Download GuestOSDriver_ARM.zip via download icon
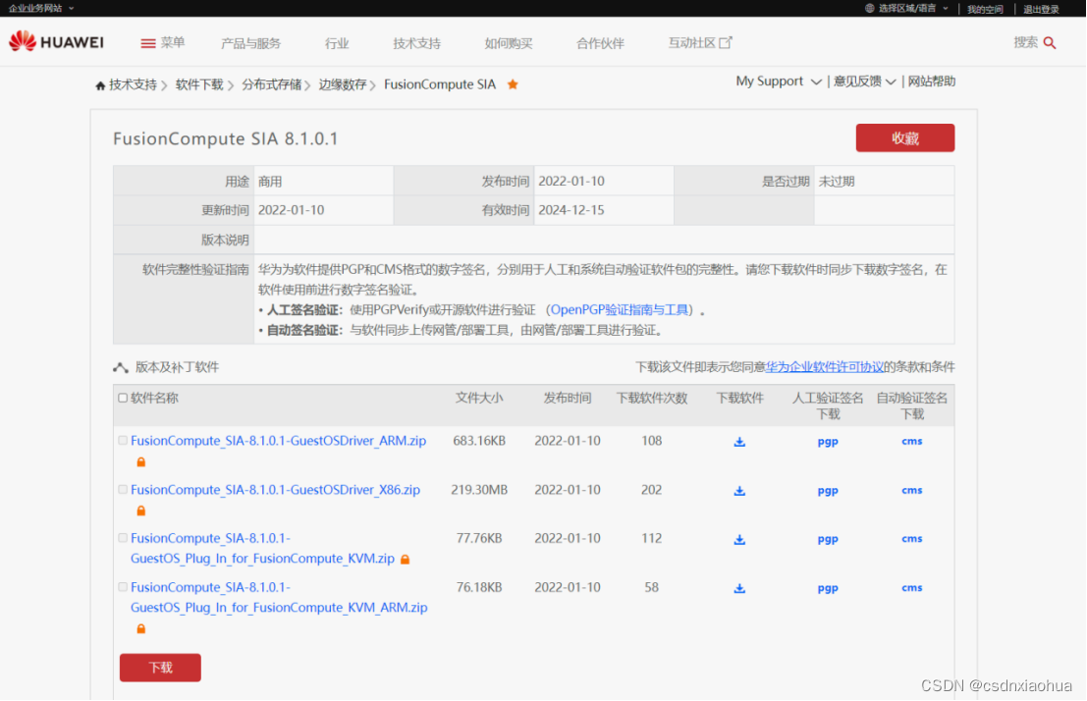 [739, 442]
